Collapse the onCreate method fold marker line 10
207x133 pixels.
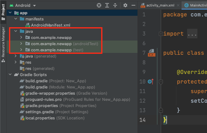pos(161,82)
